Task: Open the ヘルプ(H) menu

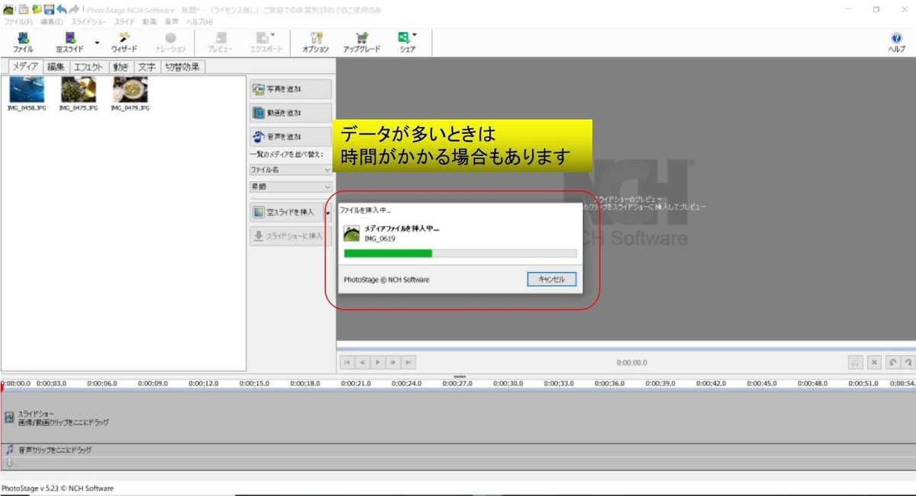Action: 200,22
